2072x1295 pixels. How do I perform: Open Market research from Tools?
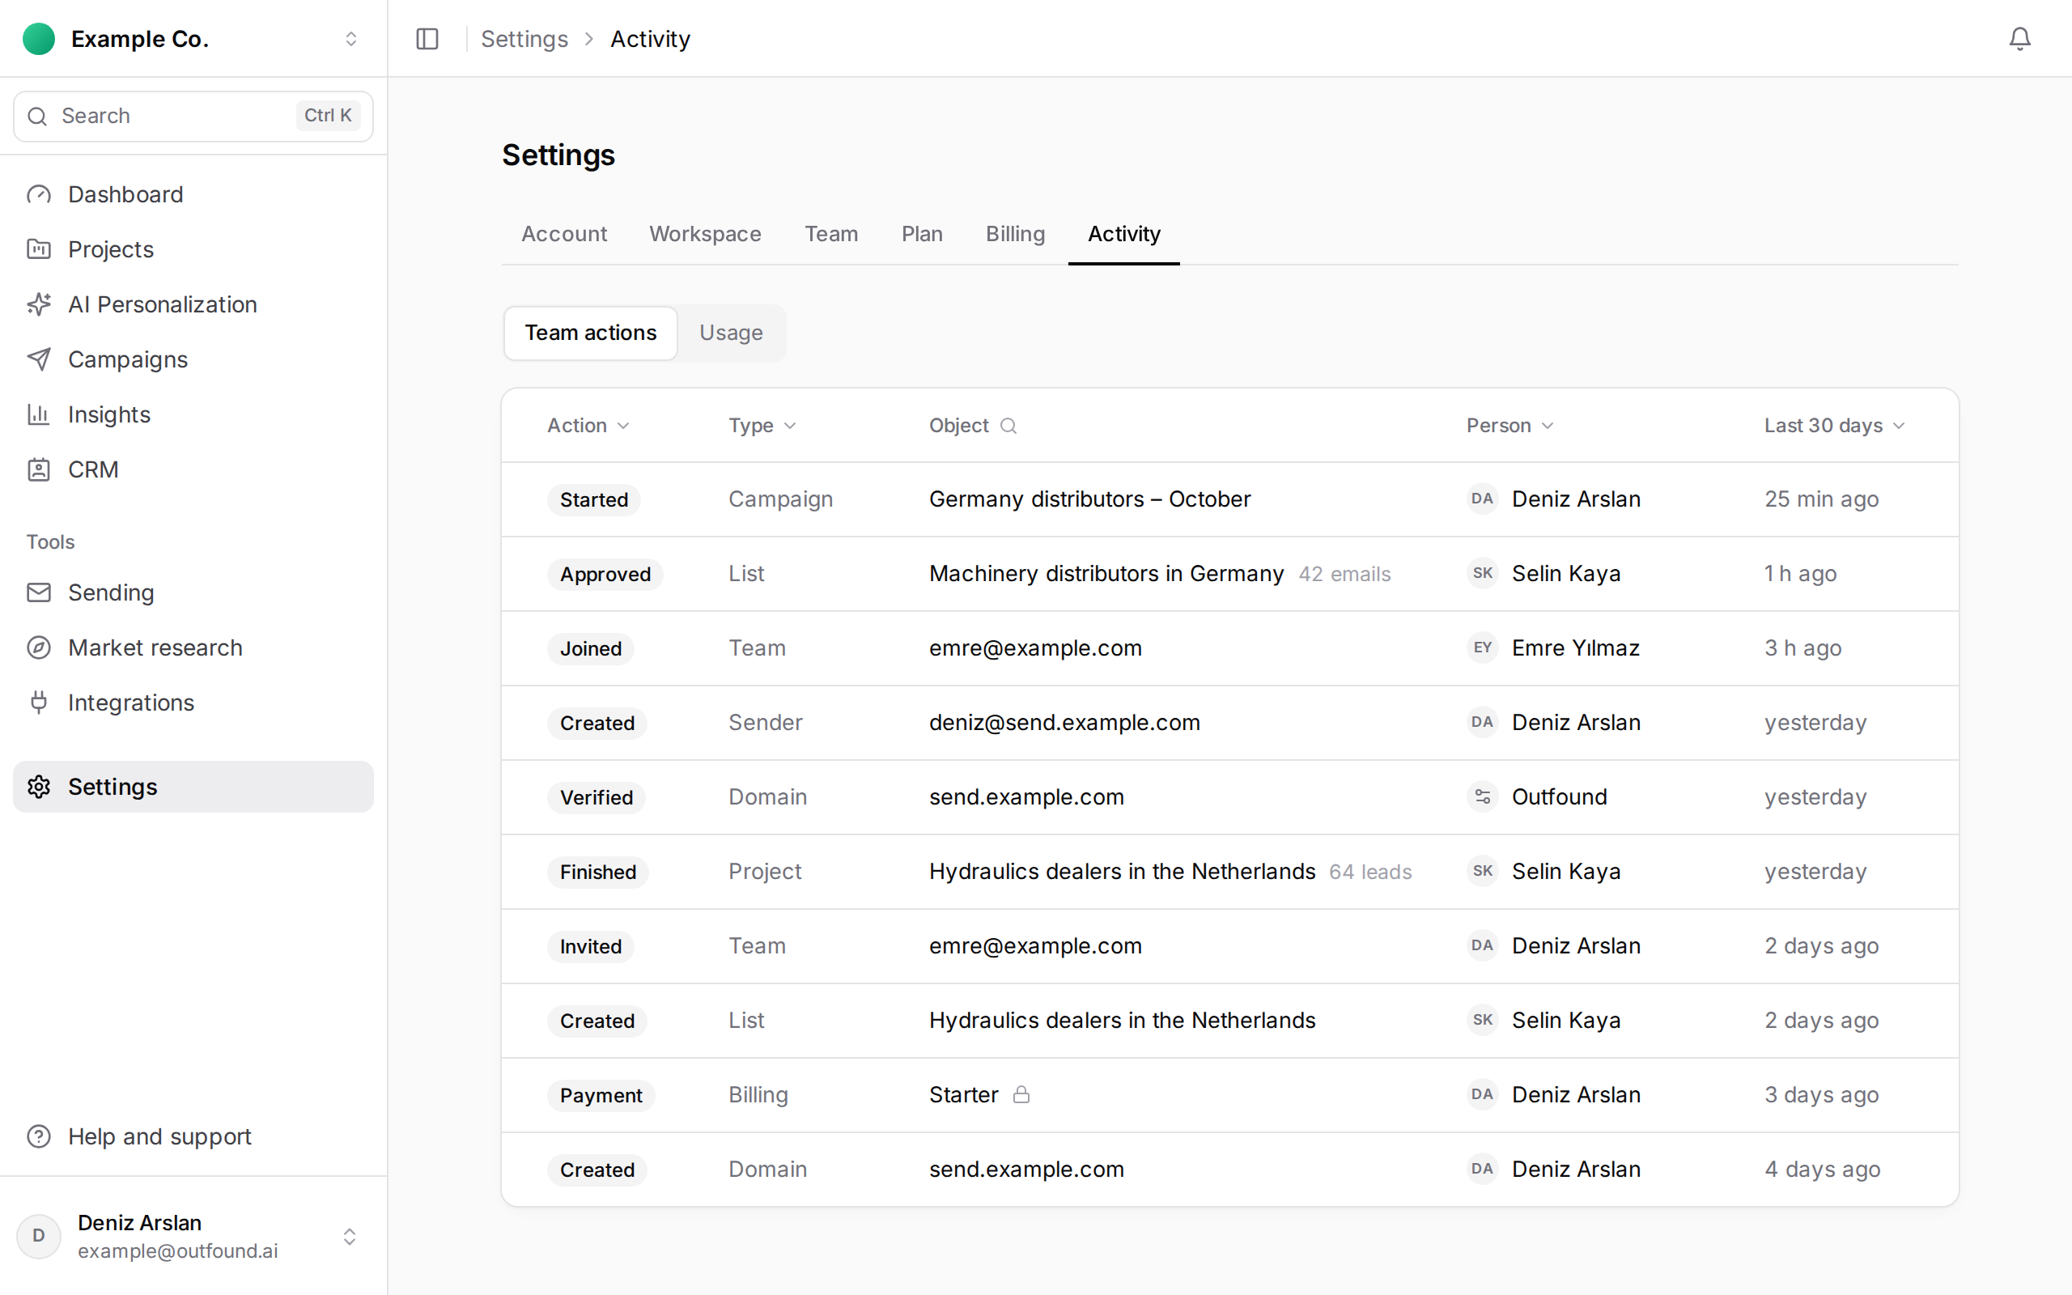193,647
